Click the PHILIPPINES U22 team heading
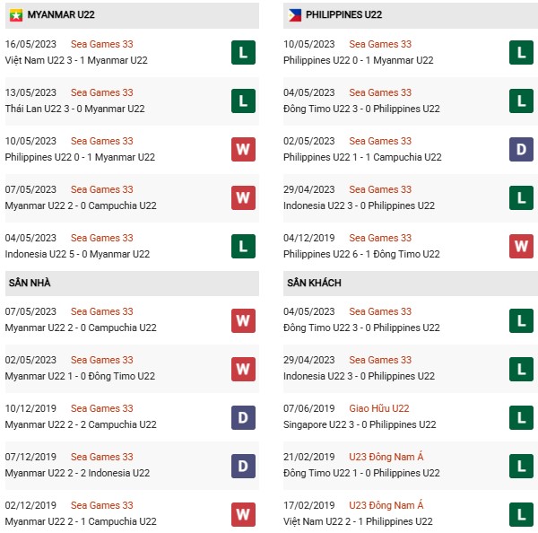 tap(346, 15)
